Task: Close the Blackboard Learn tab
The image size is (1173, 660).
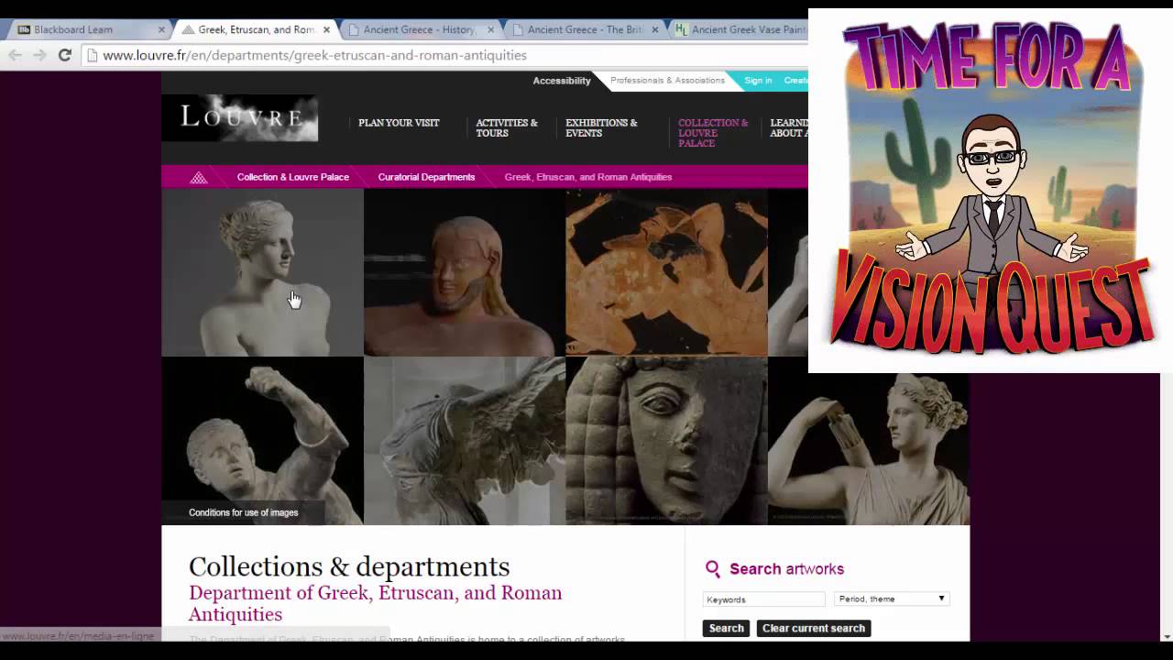Action: click(x=161, y=29)
